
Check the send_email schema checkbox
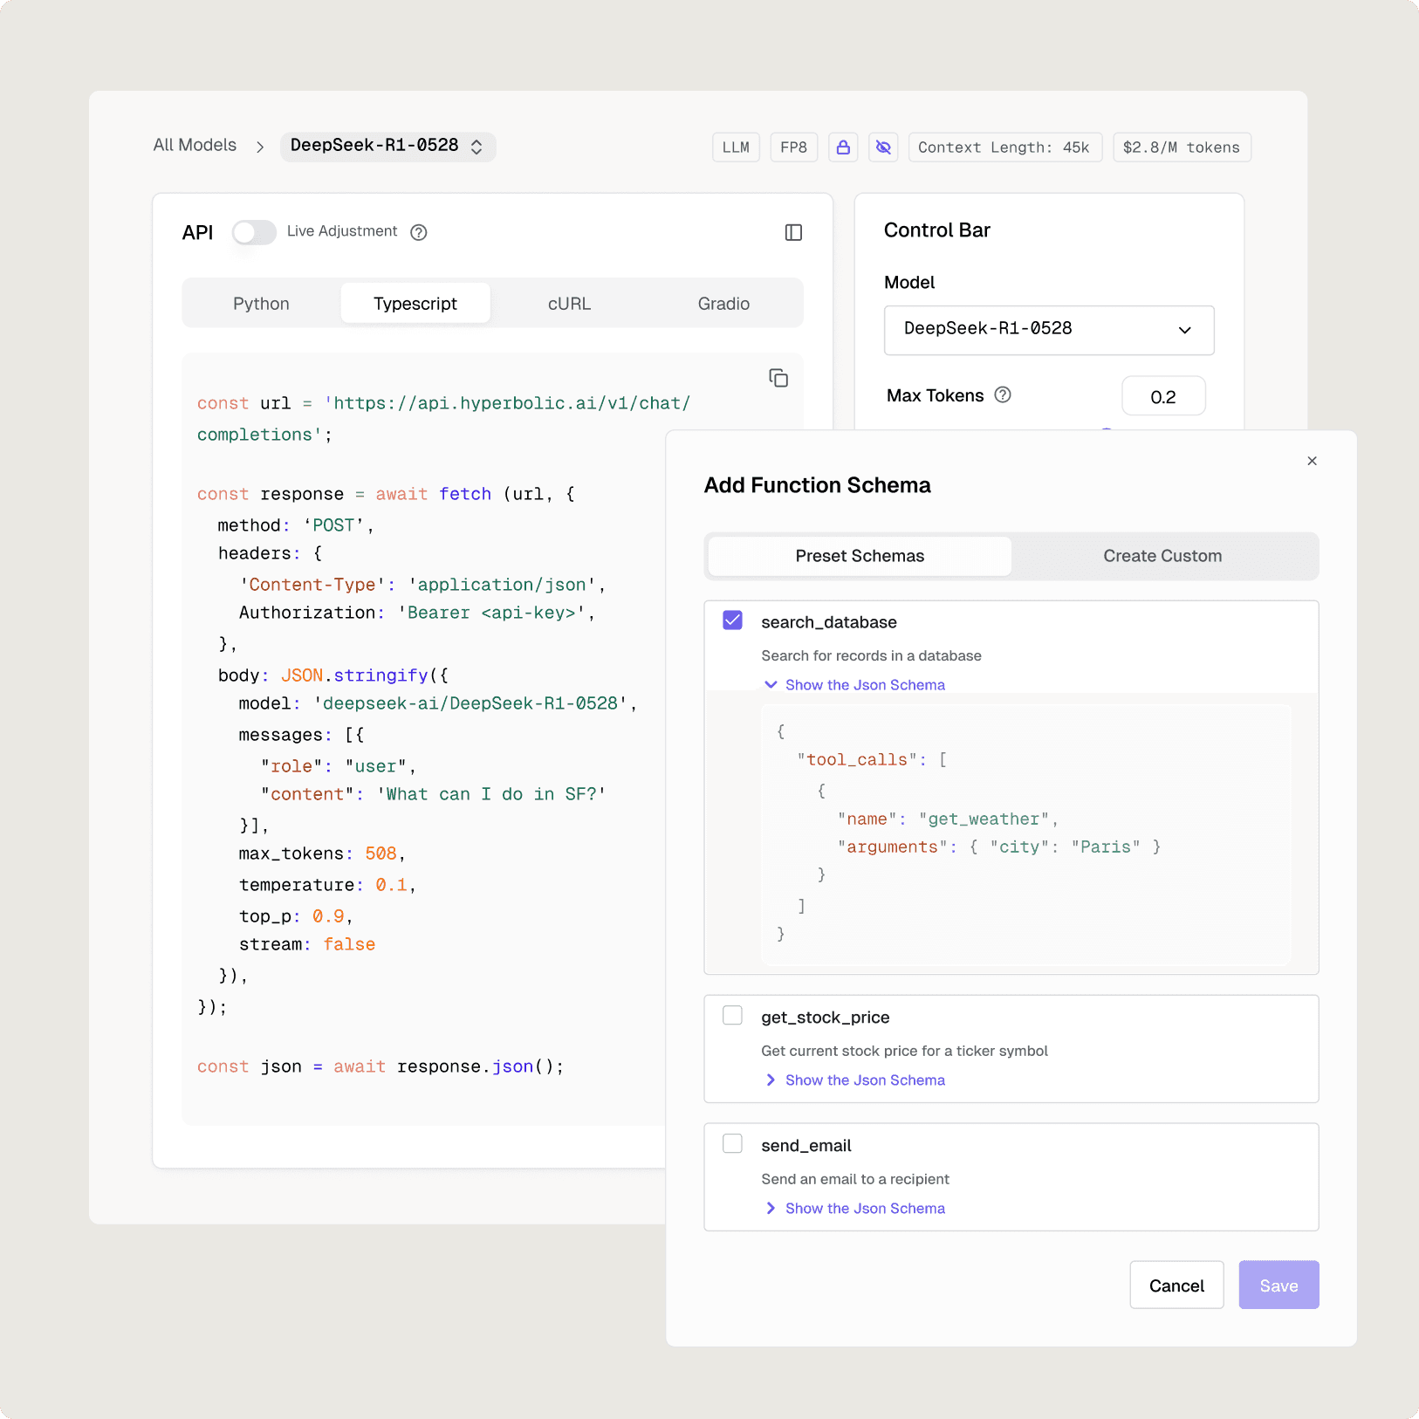click(x=732, y=1144)
